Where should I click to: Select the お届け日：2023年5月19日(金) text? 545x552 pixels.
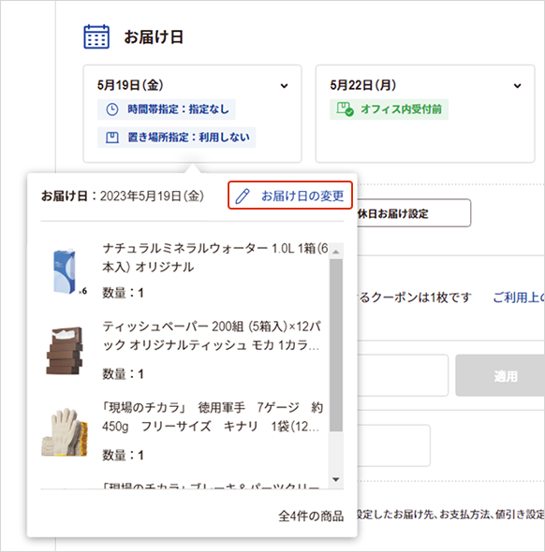pos(123,196)
